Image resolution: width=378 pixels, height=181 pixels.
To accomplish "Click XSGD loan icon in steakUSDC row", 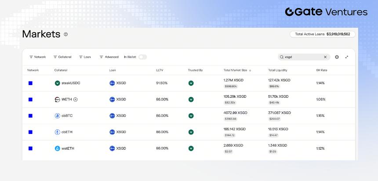I will click(x=112, y=83).
